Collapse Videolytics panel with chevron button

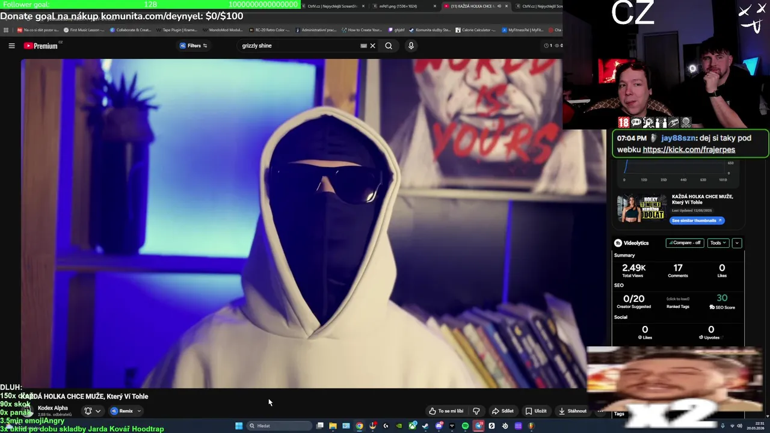pos(737,243)
